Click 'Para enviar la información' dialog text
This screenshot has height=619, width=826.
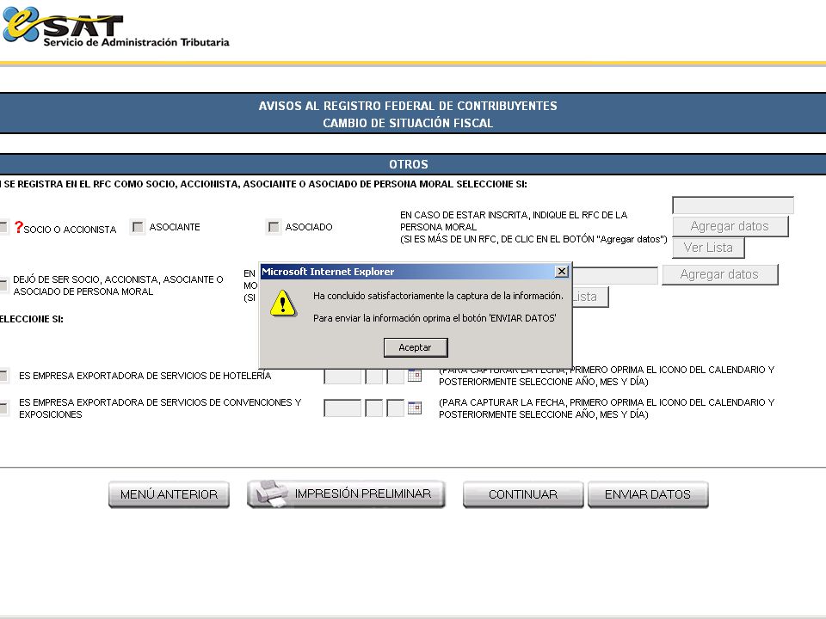tap(435, 318)
